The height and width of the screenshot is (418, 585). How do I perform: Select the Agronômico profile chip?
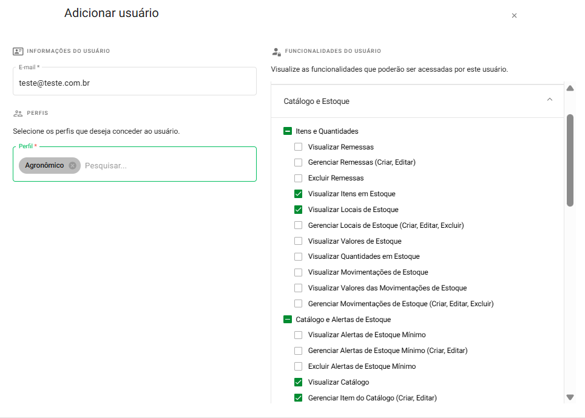point(44,165)
